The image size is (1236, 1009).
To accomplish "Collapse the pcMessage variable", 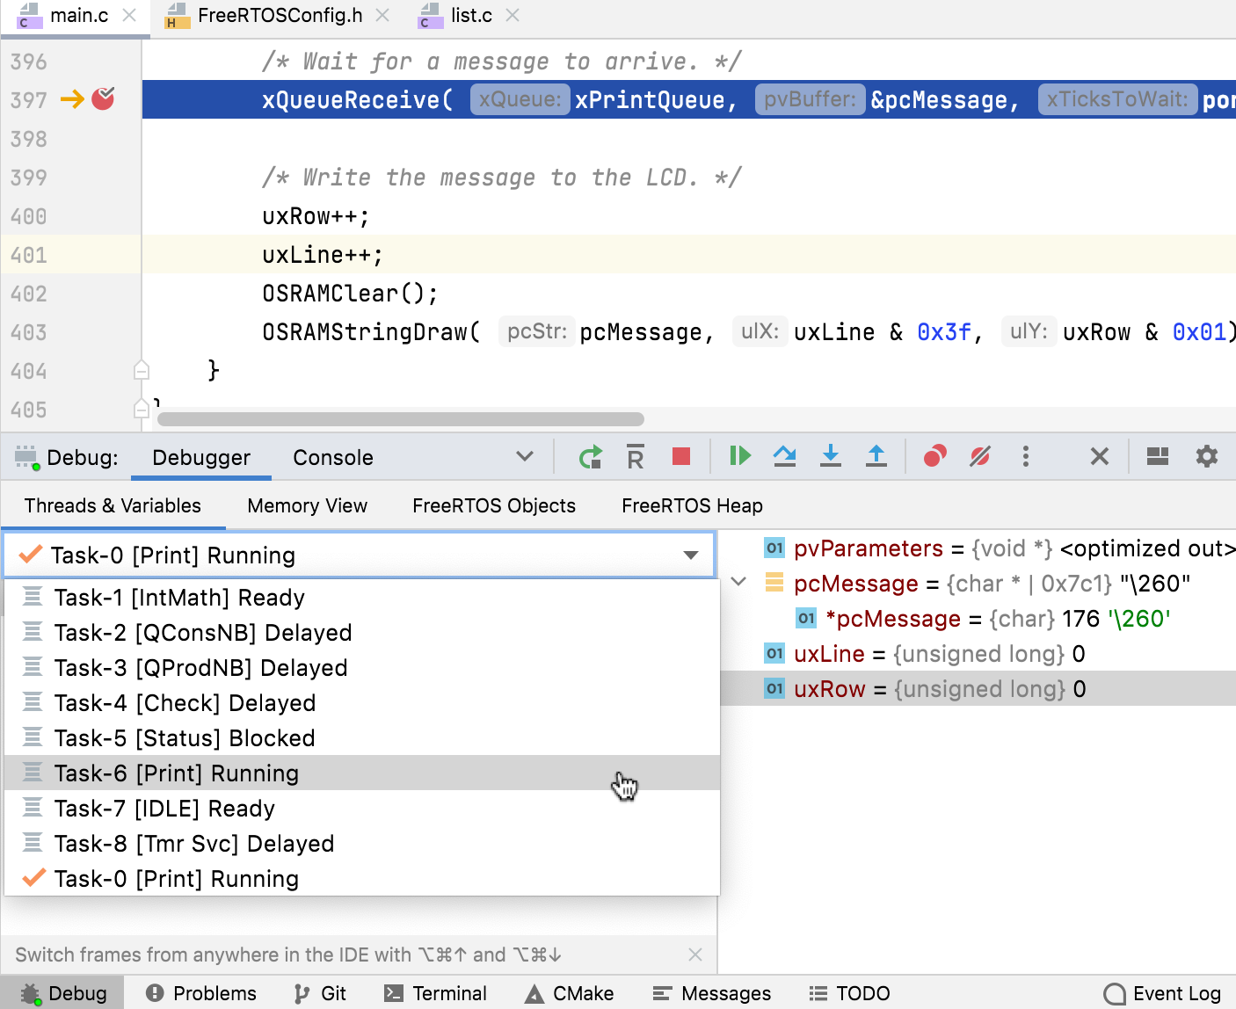I will coord(738,581).
